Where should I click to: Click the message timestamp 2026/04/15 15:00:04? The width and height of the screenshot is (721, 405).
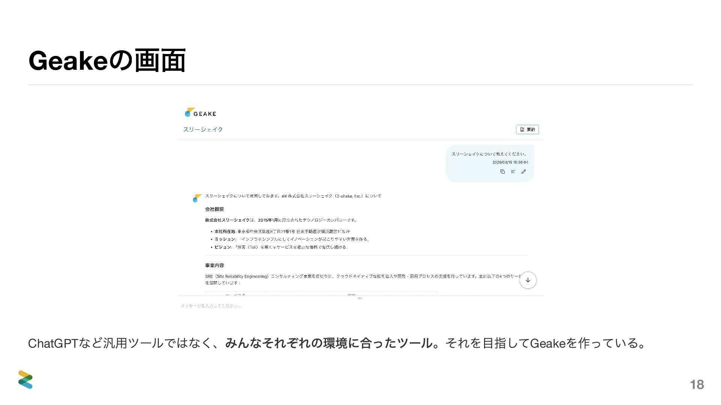(x=510, y=162)
